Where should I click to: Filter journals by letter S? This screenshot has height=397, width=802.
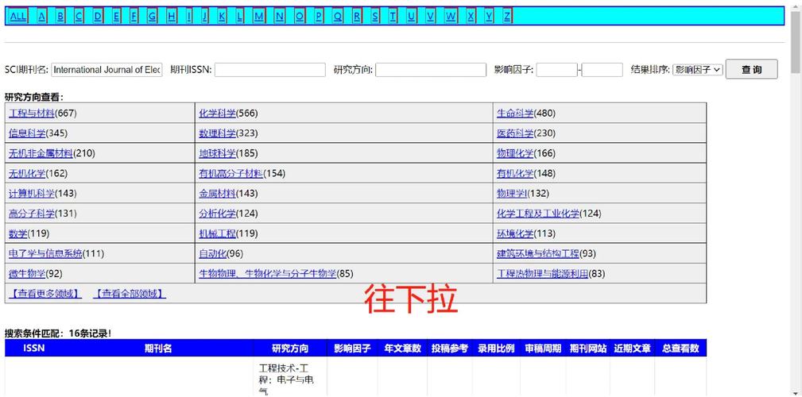tap(375, 17)
